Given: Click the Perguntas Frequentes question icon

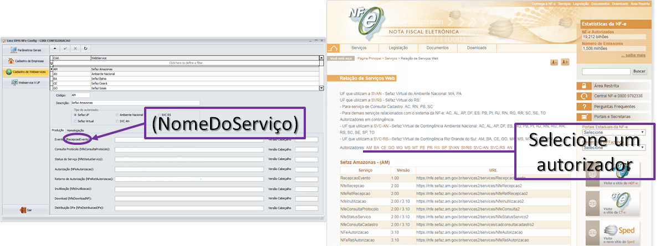Looking at the screenshot, I should pyautogui.click(x=584, y=107).
